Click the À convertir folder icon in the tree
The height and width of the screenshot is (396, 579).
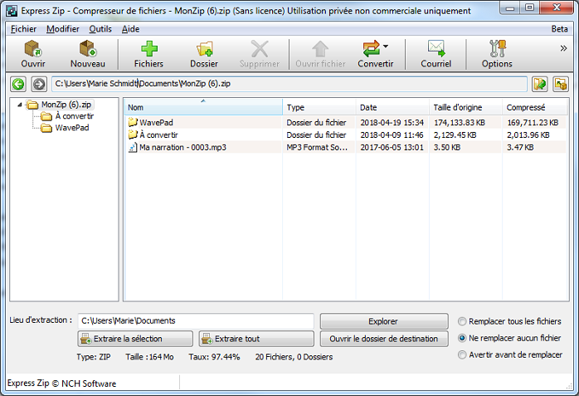click(46, 116)
